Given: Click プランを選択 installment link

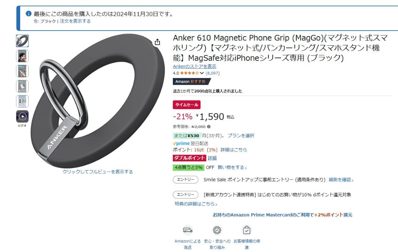Looking at the screenshot, I should coord(241,136).
